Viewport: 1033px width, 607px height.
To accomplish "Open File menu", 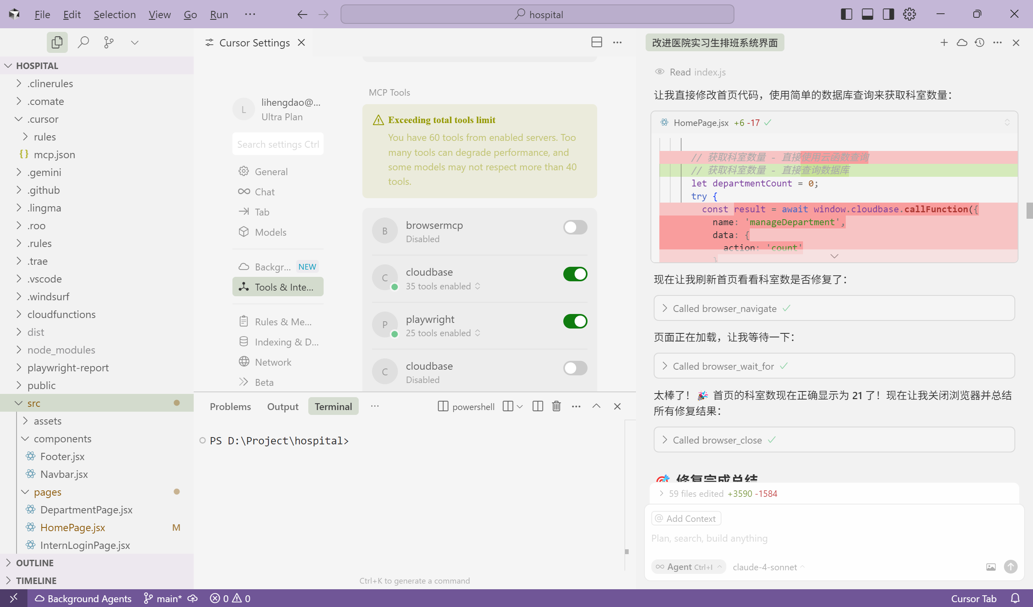I will coord(42,15).
